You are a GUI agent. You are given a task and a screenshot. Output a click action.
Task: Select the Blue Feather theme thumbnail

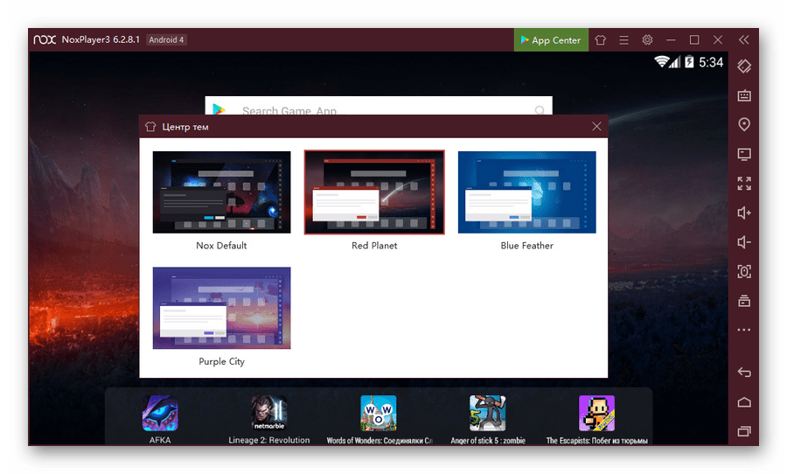pos(527,192)
